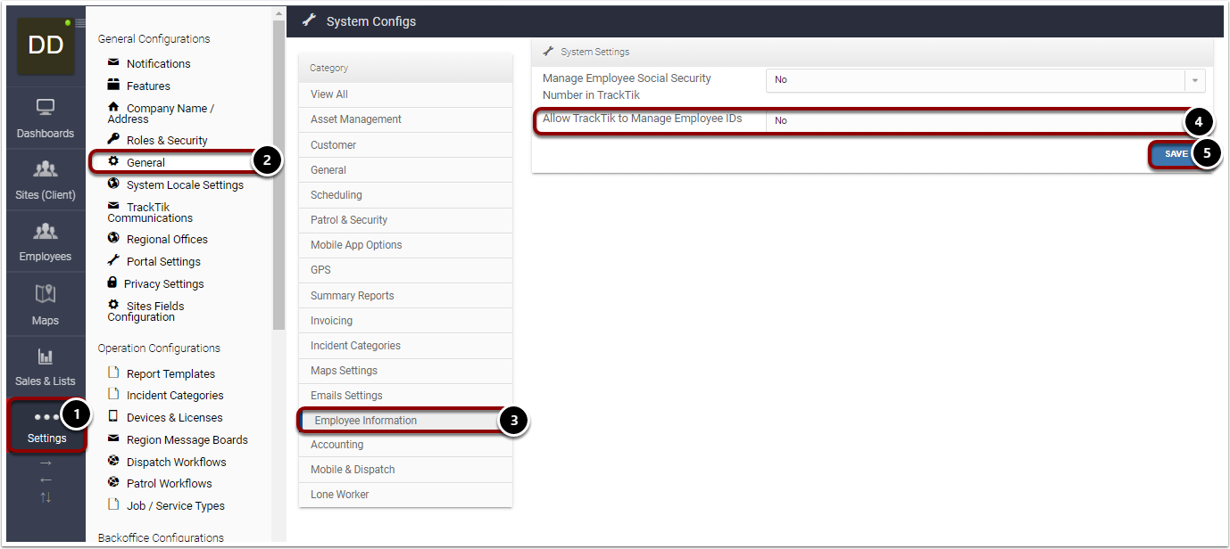Click the up-down arrows sidebar control
The height and width of the screenshot is (549, 1230).
click(46, 497)
